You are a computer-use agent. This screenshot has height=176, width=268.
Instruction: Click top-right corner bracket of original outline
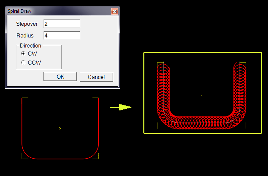(x=97, y=98)
